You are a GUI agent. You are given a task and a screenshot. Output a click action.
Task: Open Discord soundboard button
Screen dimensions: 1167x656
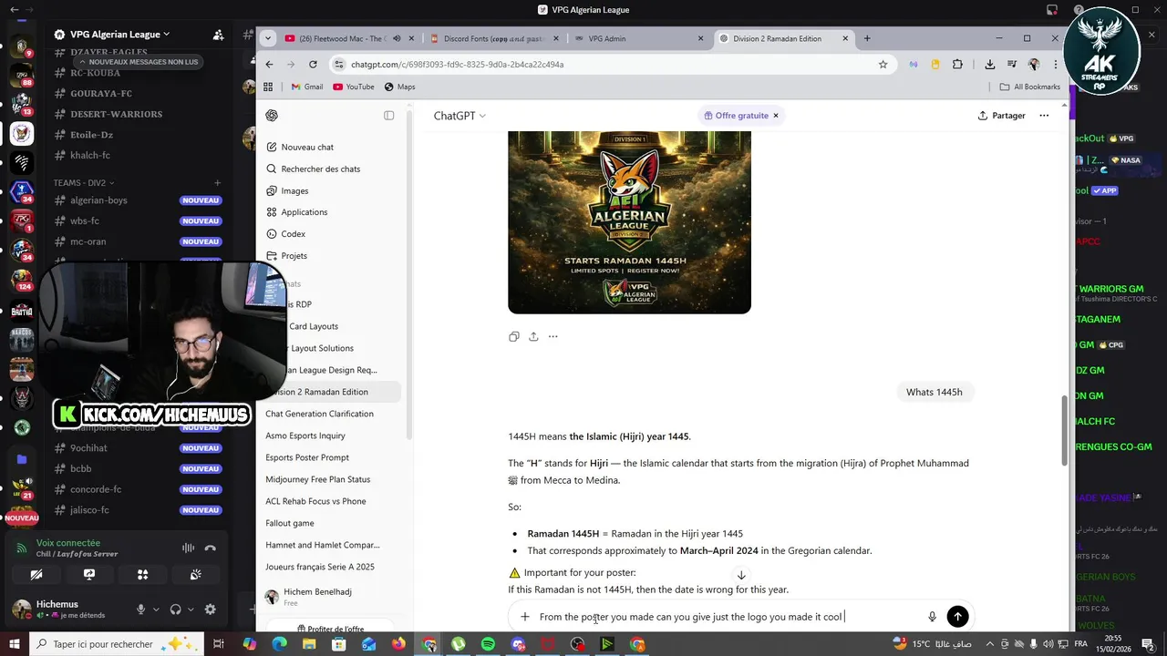pos(196,575)
